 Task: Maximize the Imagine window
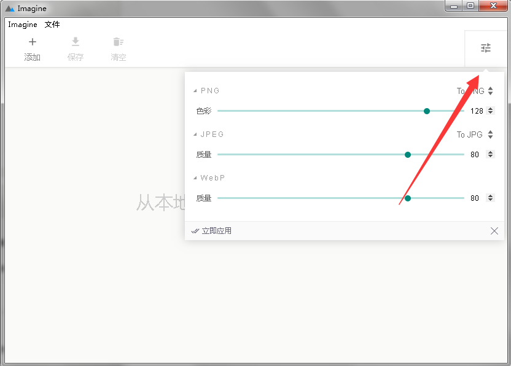click(470, 6)
